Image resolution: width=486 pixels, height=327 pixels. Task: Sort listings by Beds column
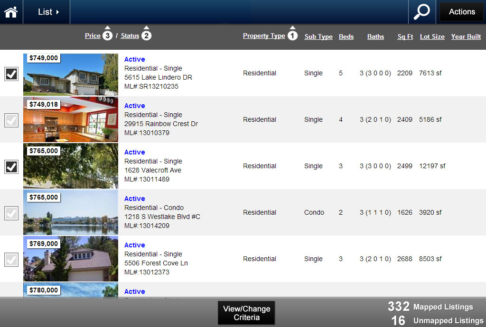click(x=346, y=36)
